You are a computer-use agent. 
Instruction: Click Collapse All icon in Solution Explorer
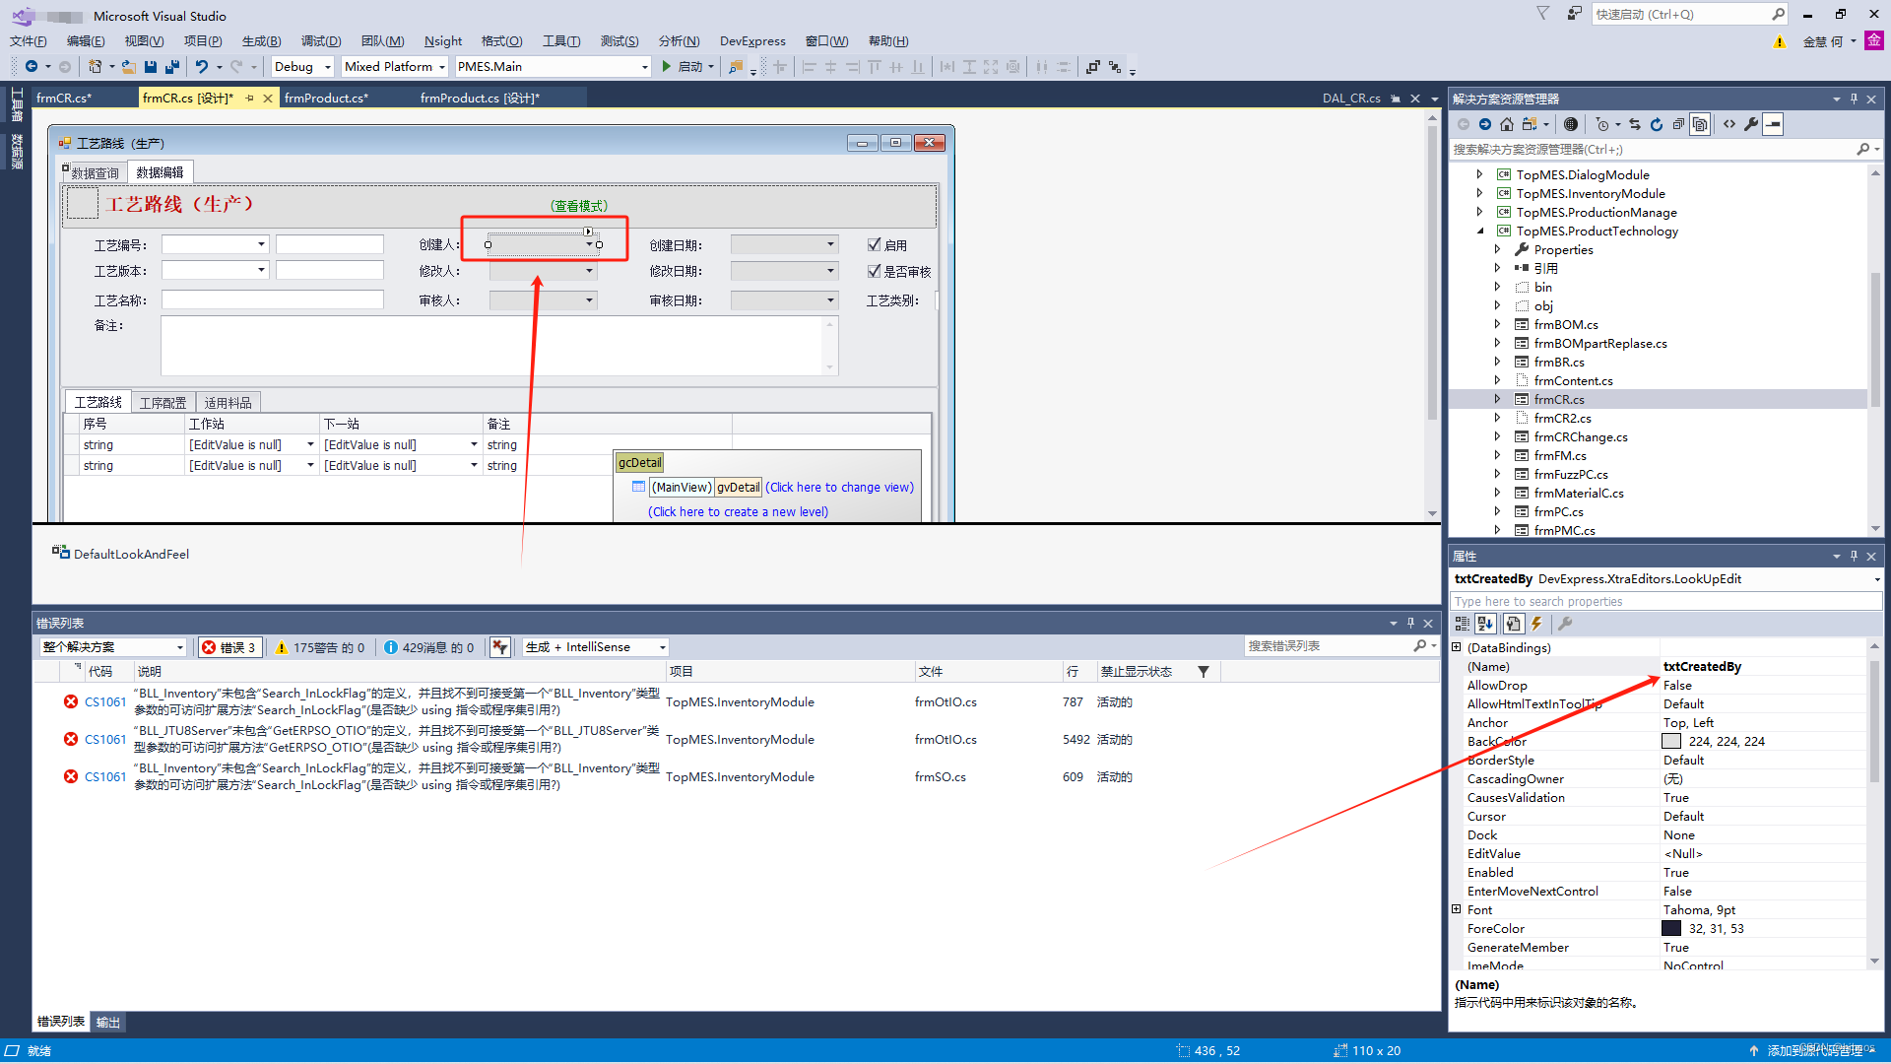(x=1678, y=124)
